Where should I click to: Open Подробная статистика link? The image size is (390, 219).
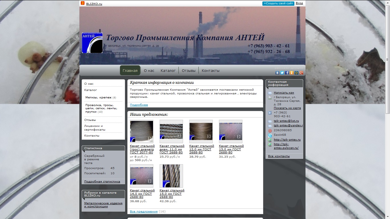click(x=102, y=182)
